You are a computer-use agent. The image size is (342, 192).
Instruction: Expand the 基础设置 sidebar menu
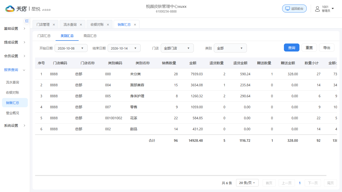[x=15, y=28]
